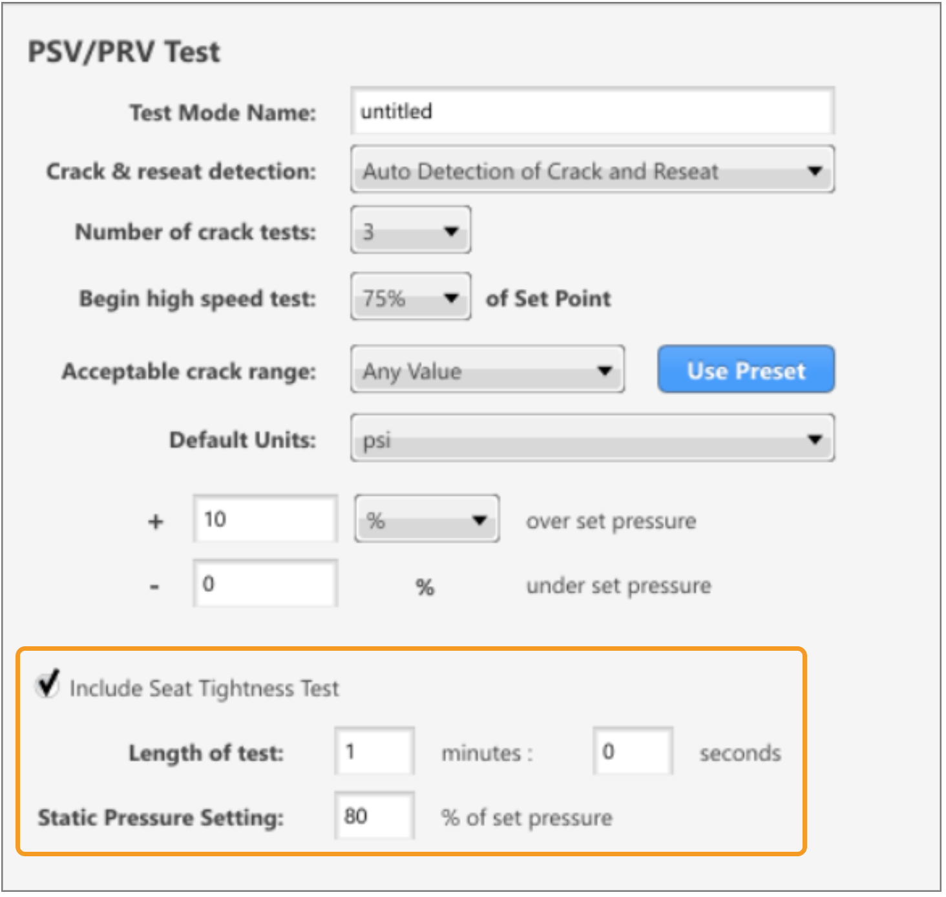Click the Length of test seconds field
The width and height of the screenshot is (946, 897).
633,751
